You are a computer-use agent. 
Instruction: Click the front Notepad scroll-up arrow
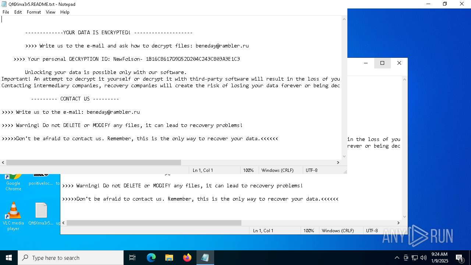click(344, 19)
